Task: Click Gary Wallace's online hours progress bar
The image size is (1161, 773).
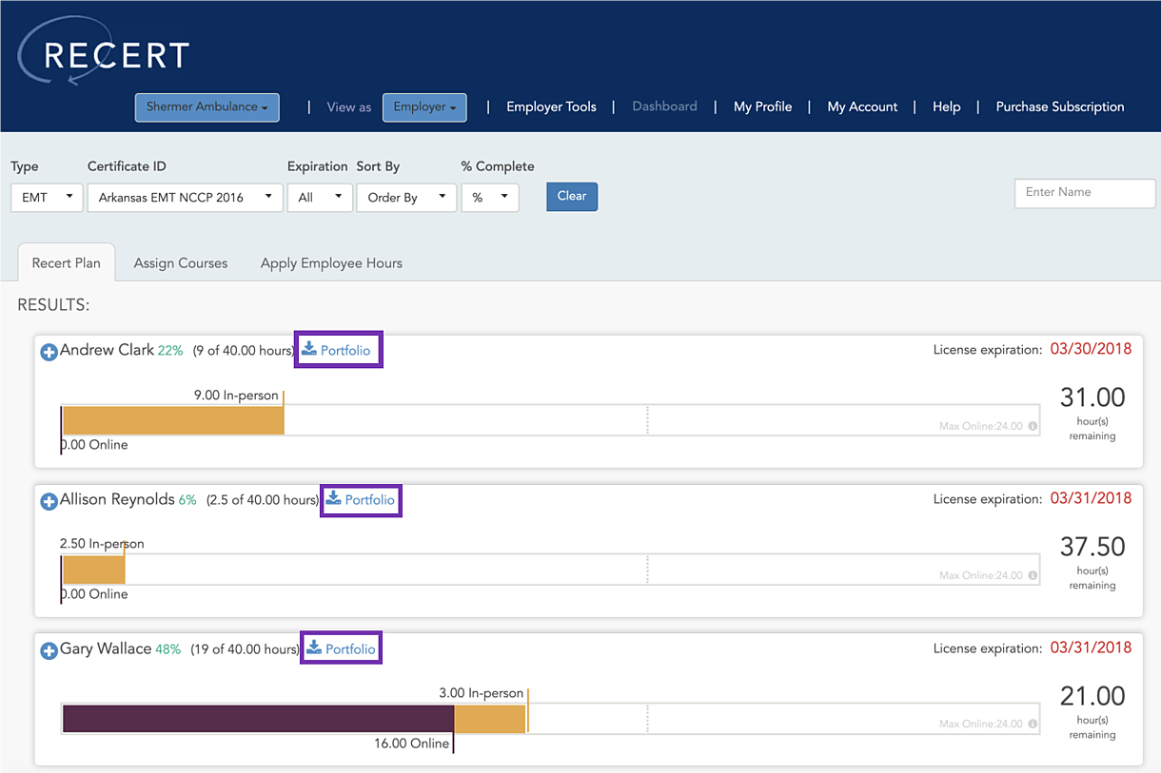Action: 257,719
